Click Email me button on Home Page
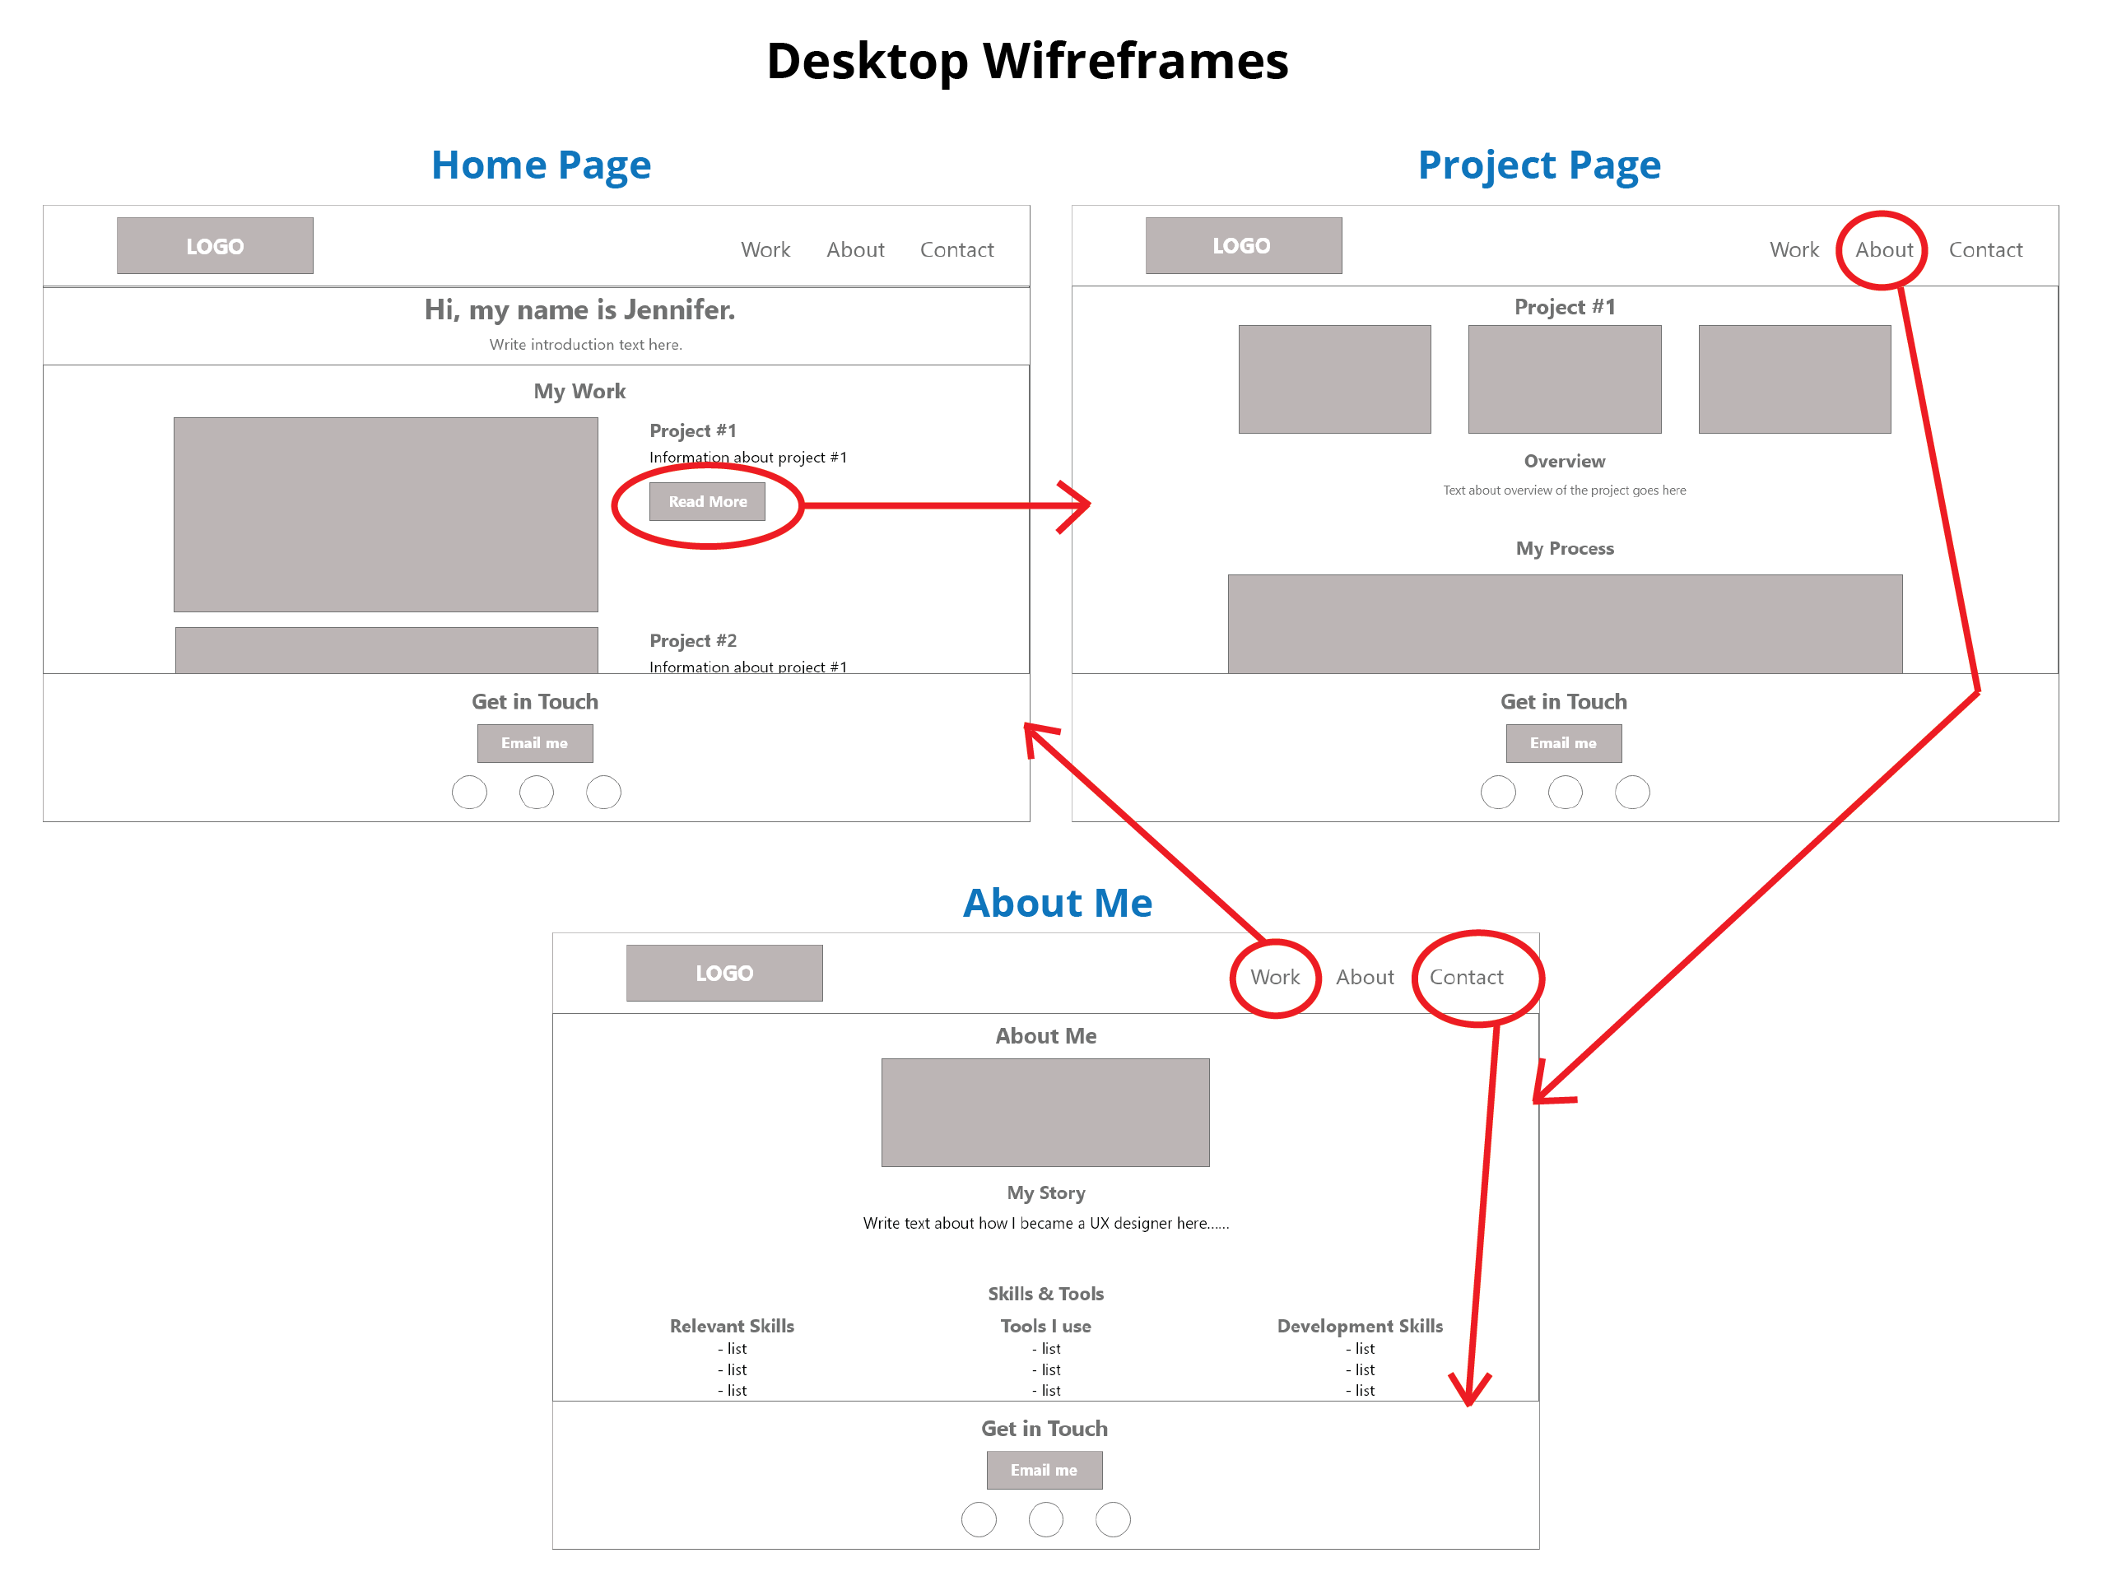This screenshot has width=2103, height=1590. click(x=535, y=743)
